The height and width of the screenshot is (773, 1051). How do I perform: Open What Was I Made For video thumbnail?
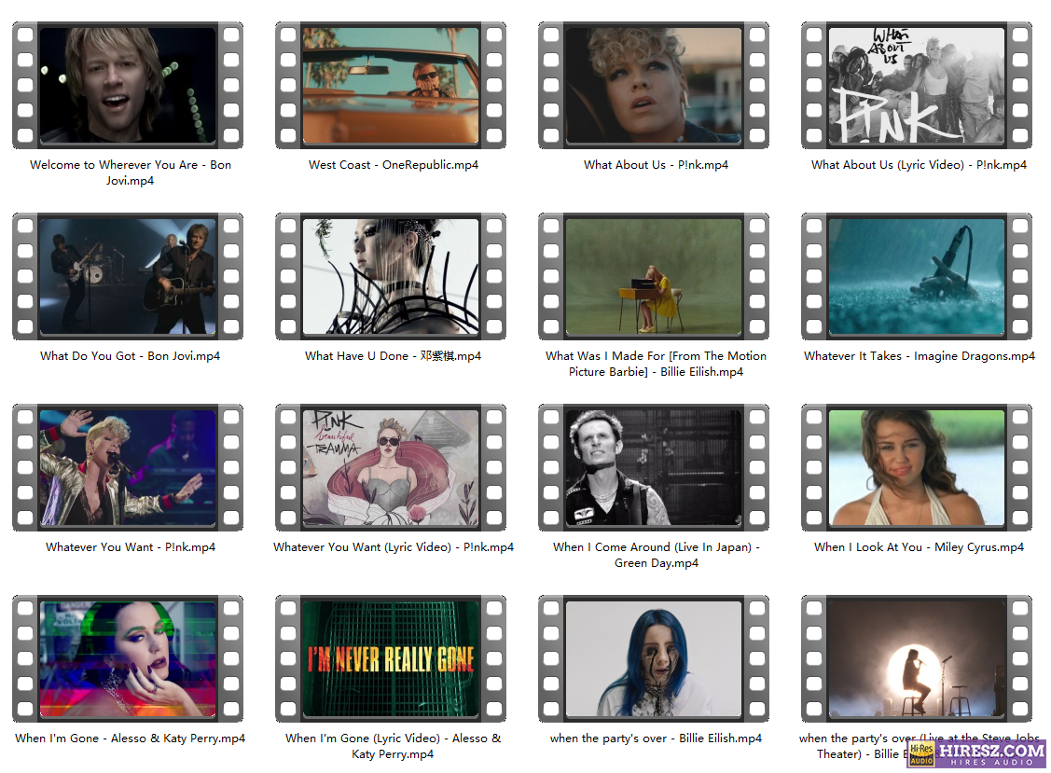(x=654, y=276)
